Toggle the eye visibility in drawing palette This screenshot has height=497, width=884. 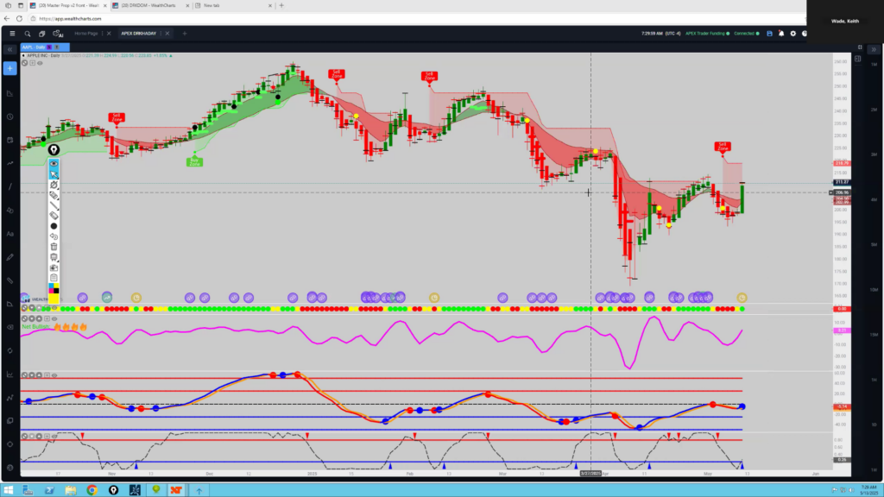[x=54, y=163]
